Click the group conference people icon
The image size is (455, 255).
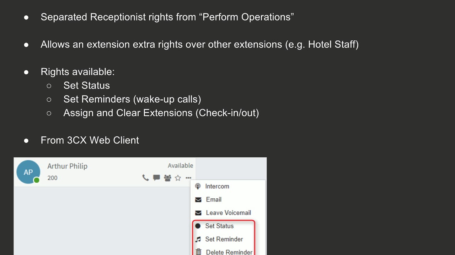(167, 178)
